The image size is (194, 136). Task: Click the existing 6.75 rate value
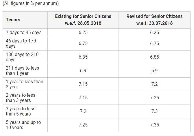pos(83,43)
